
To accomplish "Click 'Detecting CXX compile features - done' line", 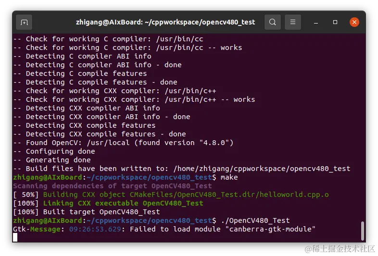I will coord(100,134).
